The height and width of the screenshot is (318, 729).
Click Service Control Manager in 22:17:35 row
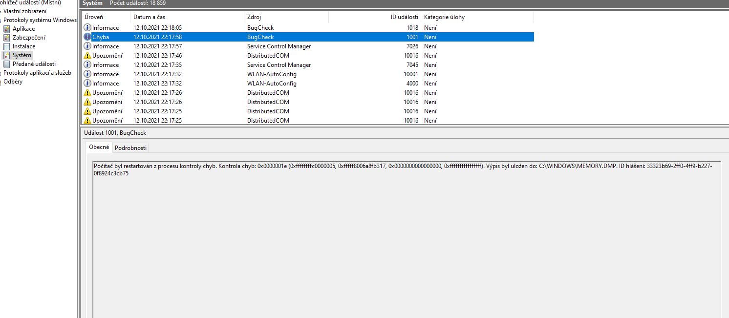pyautogui.click(x=279, y=65)
